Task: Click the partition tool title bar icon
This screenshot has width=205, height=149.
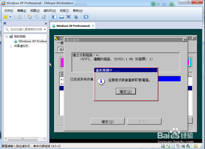Action: (57, 38)
